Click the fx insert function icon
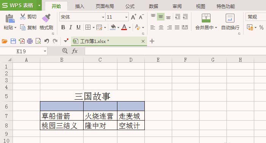 coord(74,51)
